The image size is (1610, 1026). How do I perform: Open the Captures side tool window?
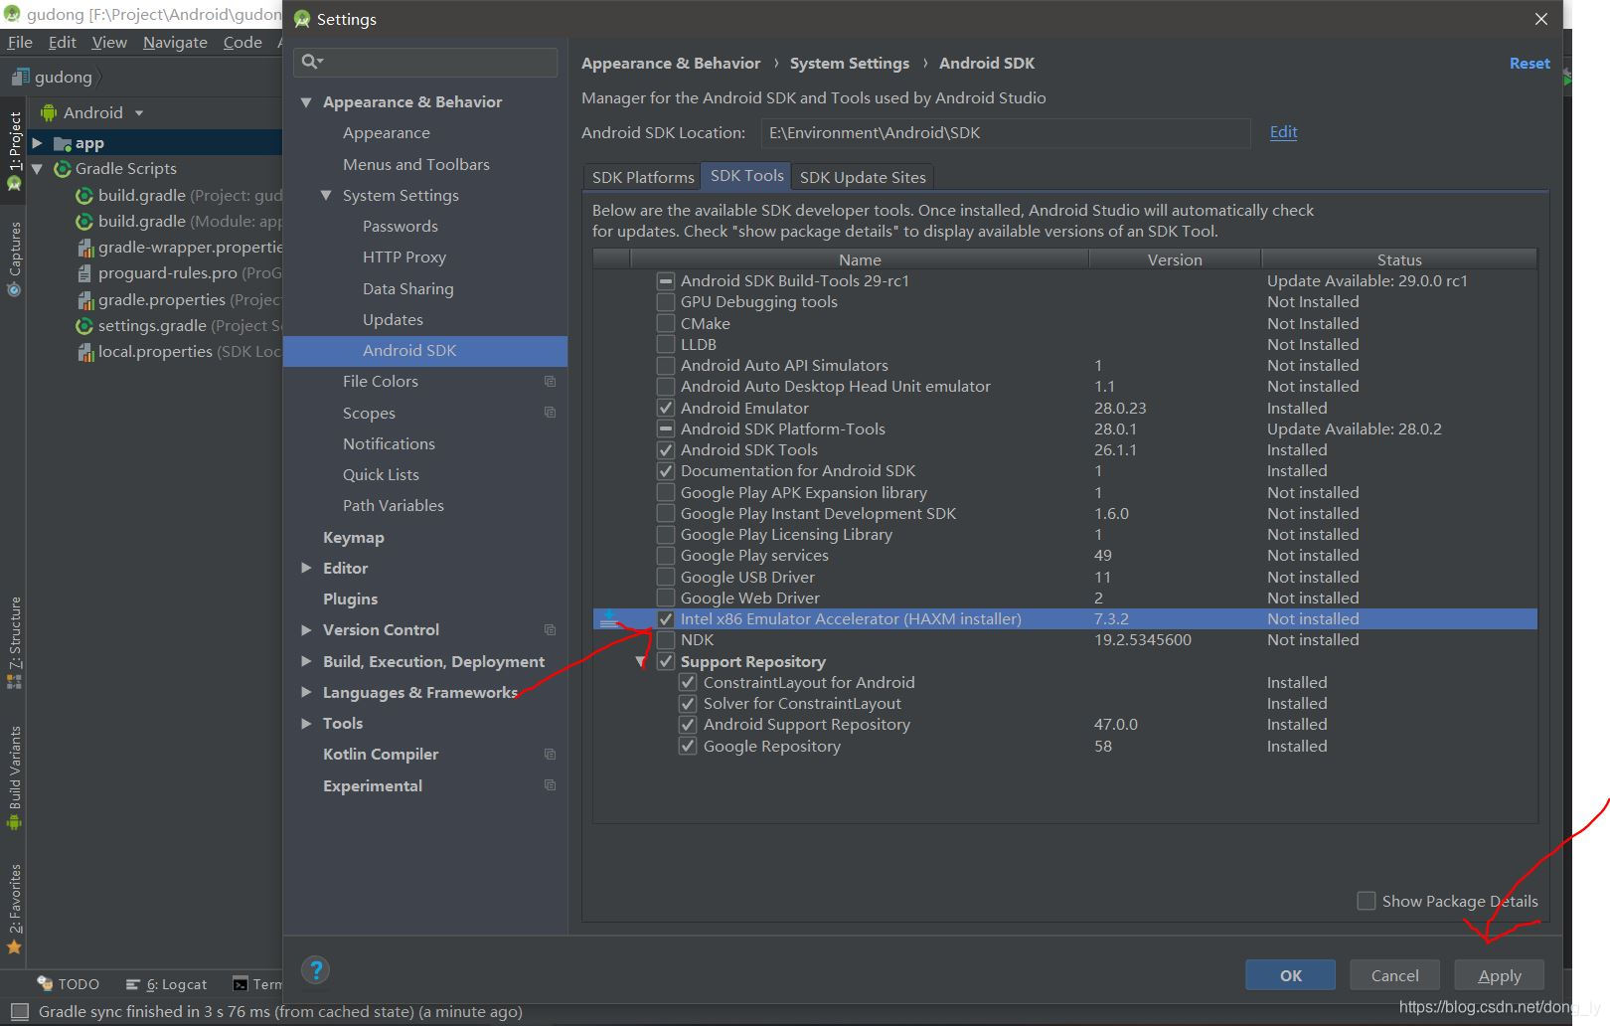(14, 258)
